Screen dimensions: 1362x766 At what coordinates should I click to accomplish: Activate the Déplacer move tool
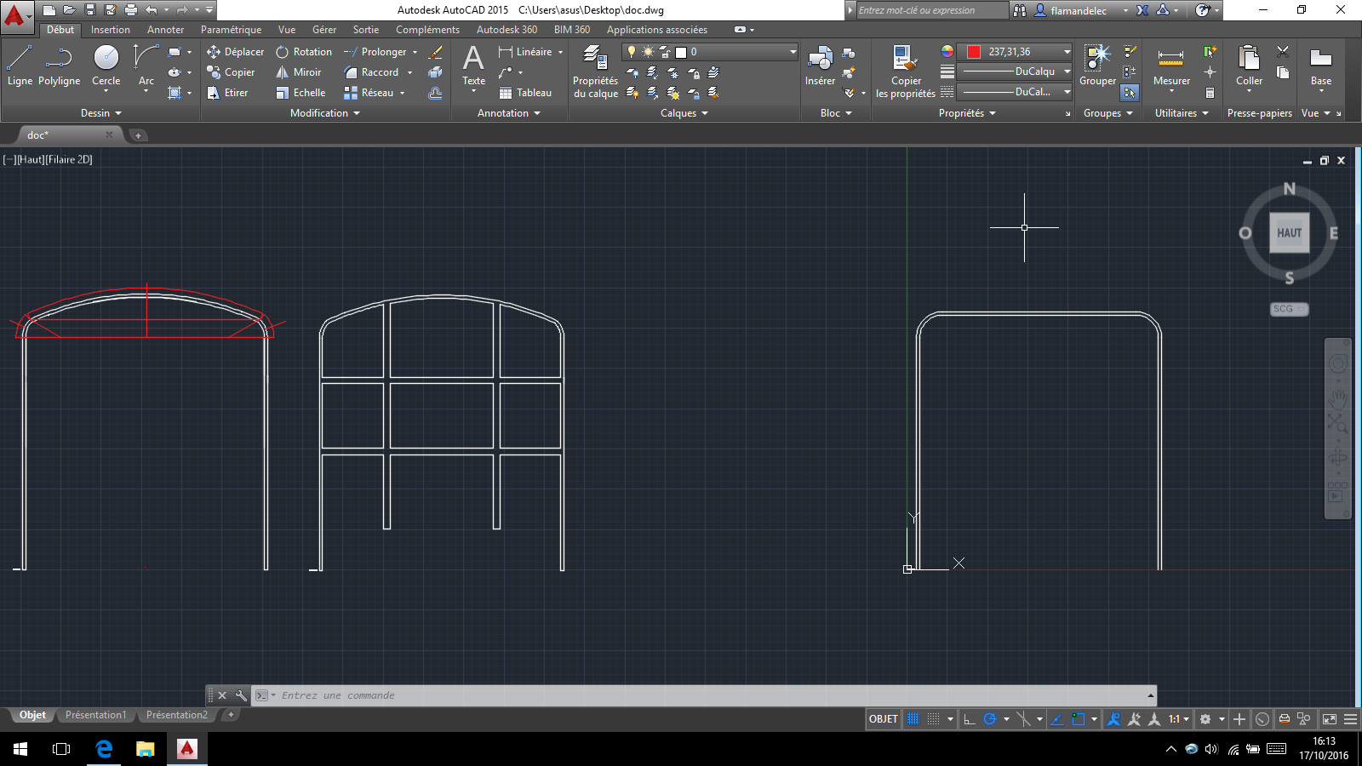coord(235,52)
